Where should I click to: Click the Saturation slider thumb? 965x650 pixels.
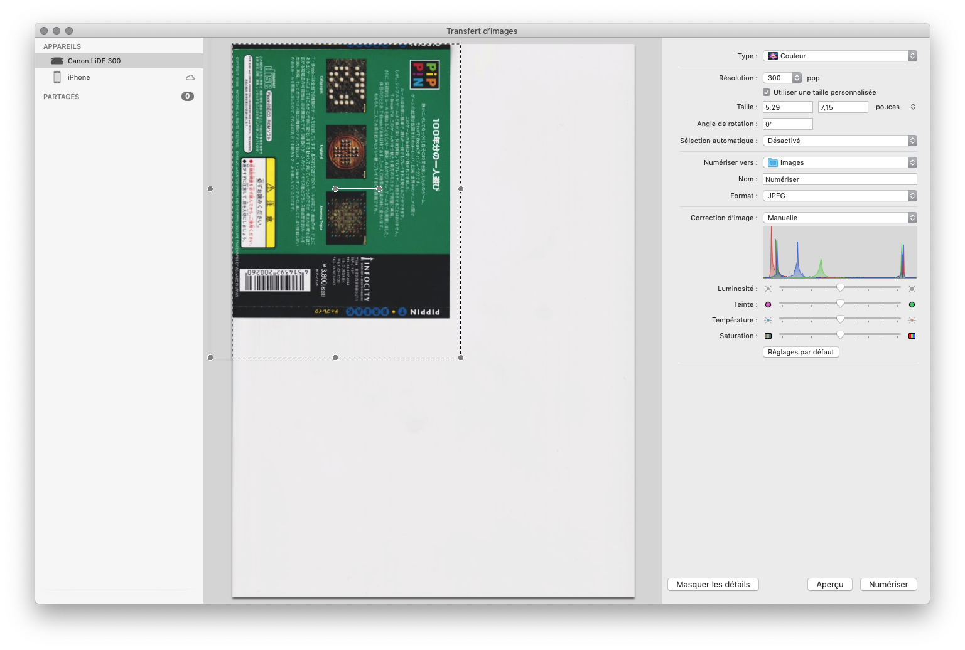tap(840, 334)
